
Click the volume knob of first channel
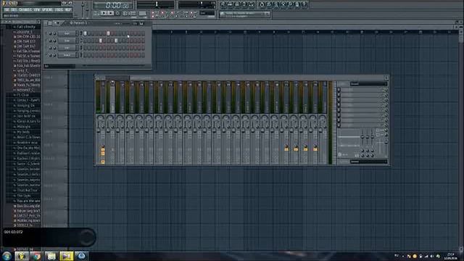(55, 33)
